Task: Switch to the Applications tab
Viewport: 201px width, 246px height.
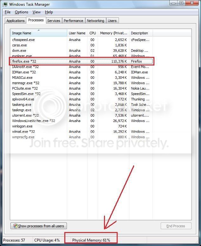Action: coord(16,21)
